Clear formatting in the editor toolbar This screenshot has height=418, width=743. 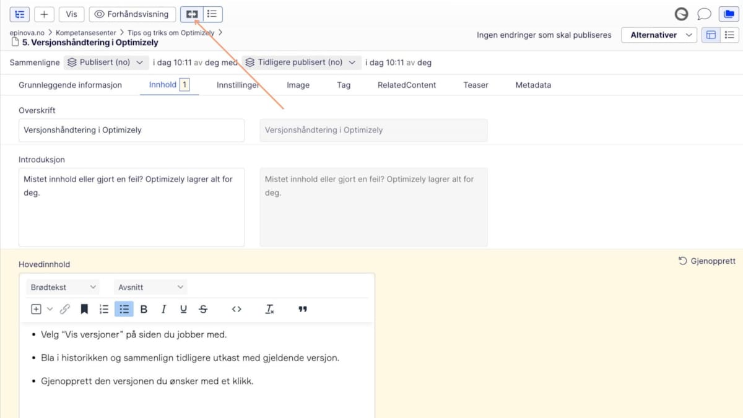click(x=269, y=309)
